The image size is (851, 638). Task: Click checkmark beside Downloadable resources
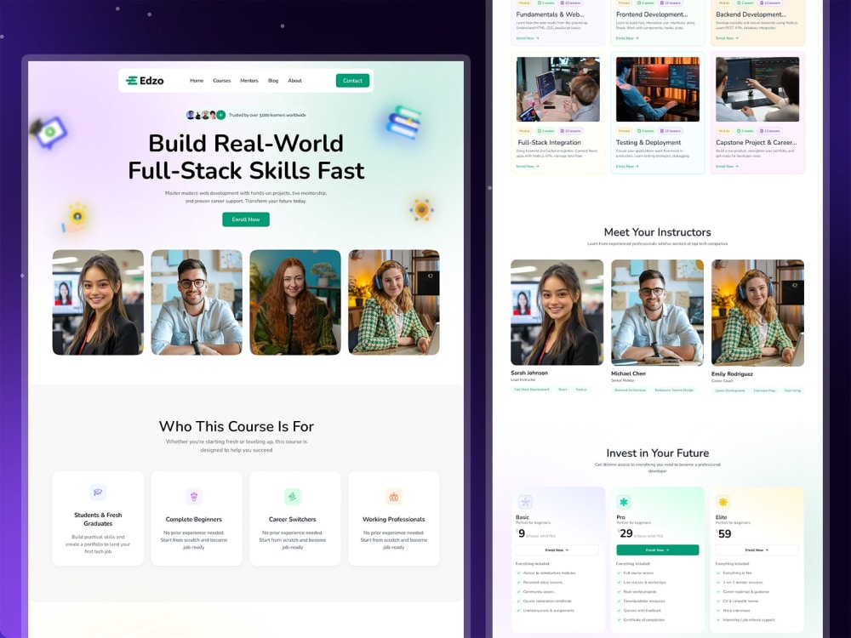click(x=619, y=601)
